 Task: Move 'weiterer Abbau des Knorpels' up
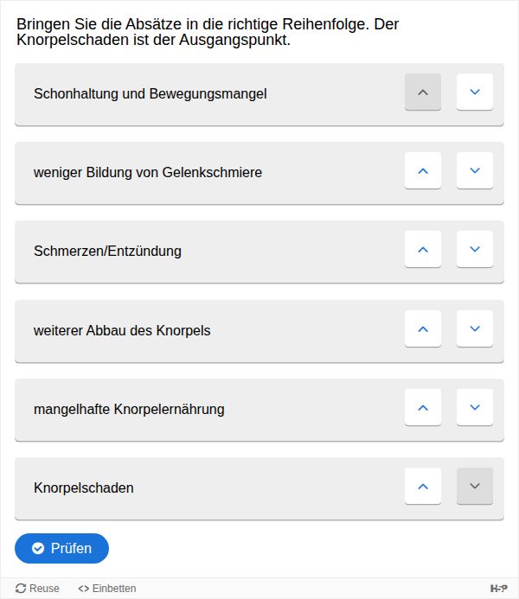[423, 328]
